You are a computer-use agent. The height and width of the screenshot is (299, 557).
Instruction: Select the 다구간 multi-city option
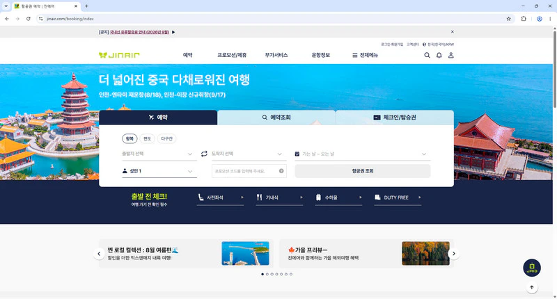[x=166, y=138]
